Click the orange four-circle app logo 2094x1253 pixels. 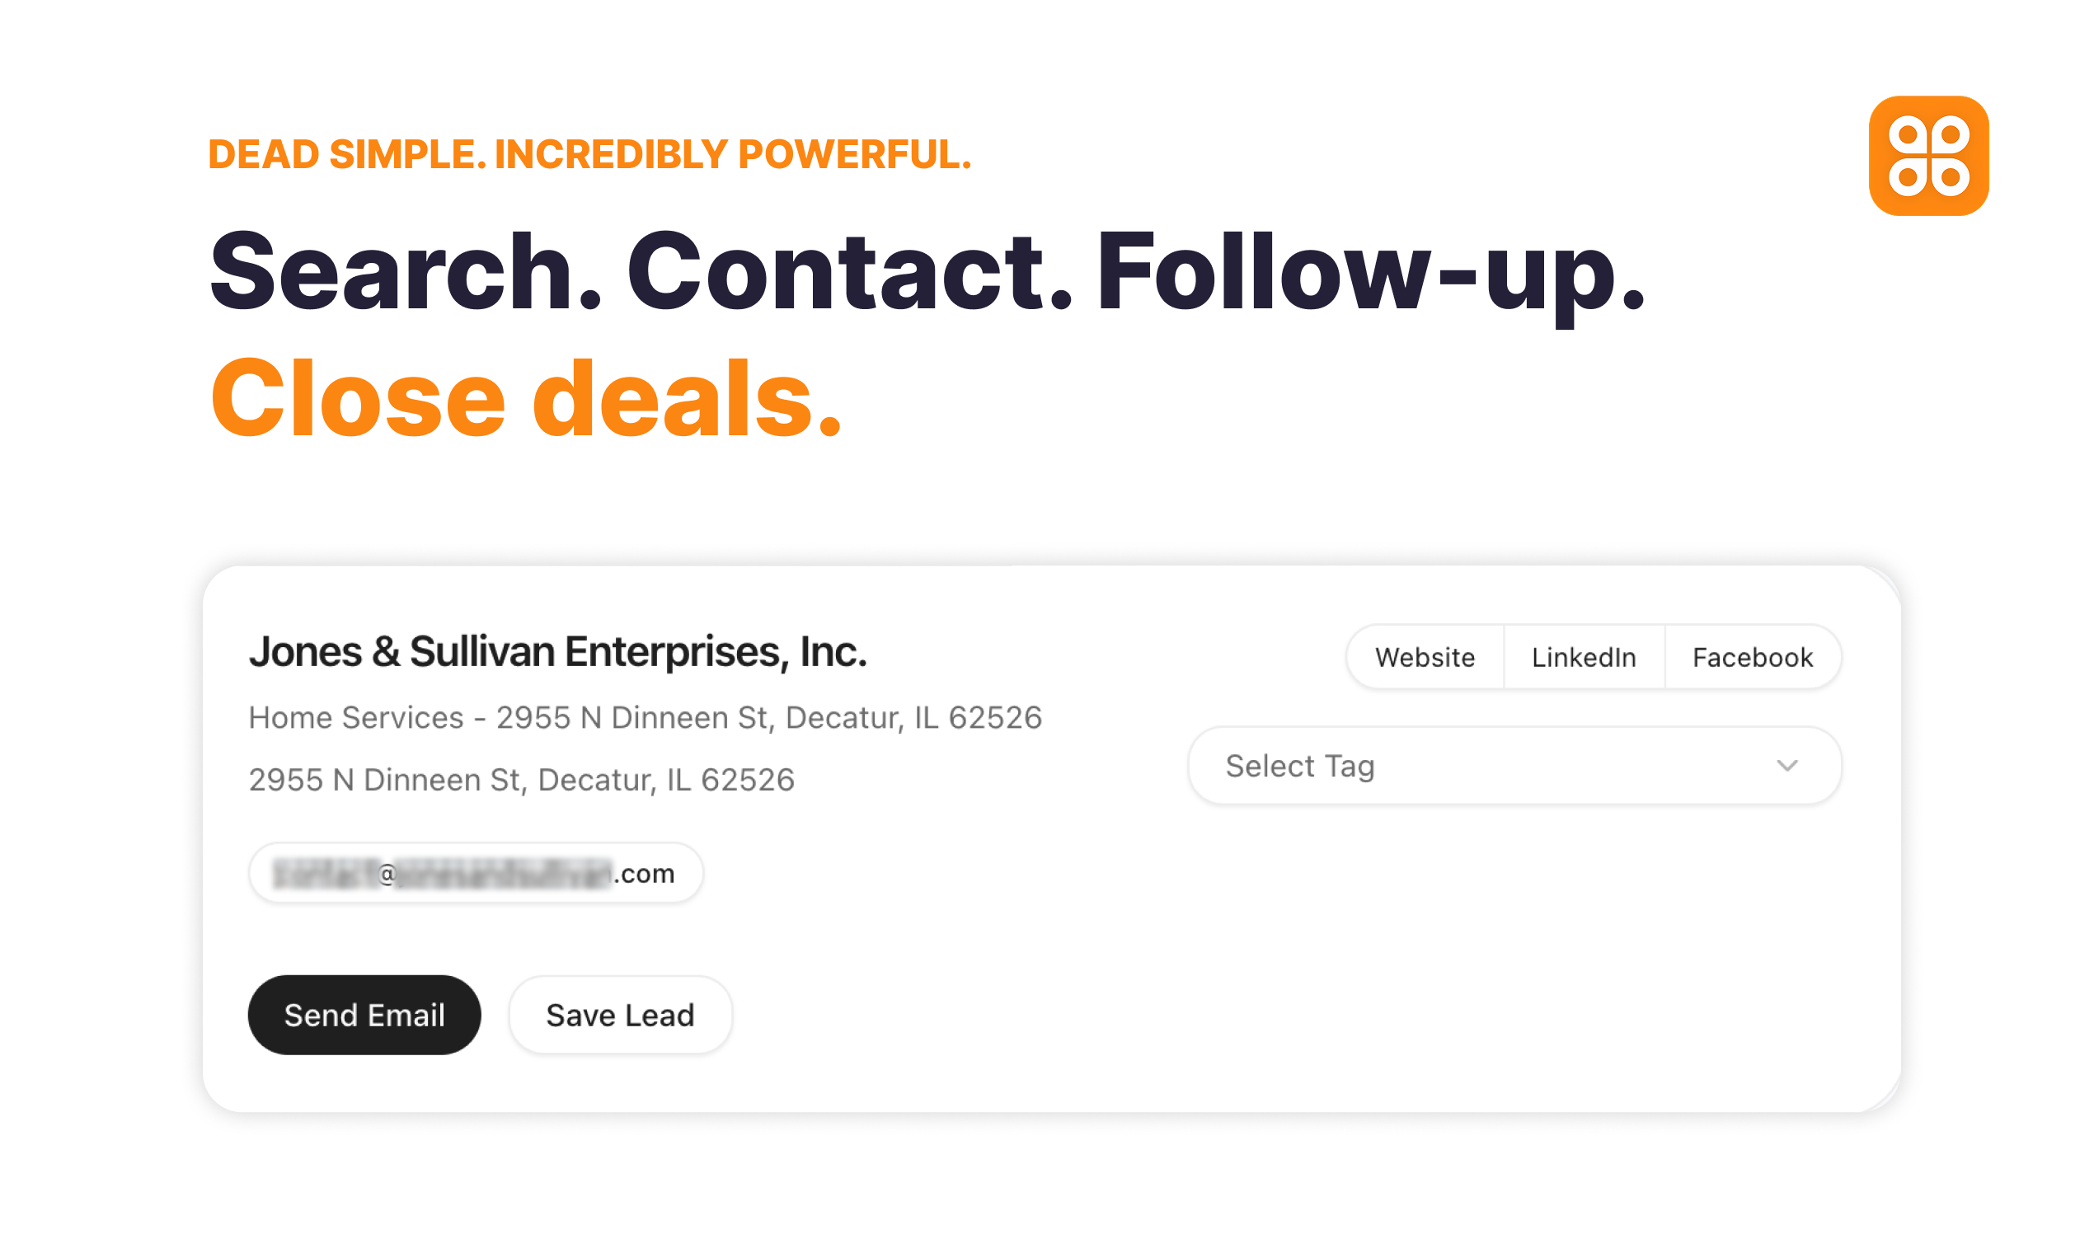pos(1928,160)
